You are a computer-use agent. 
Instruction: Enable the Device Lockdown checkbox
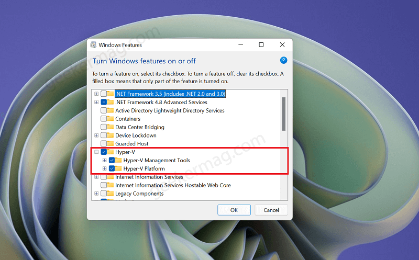click(x=104, y=135)
